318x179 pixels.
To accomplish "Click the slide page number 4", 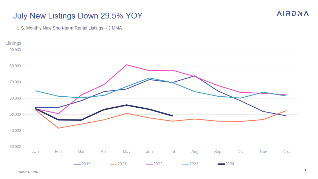I will point(305,170).
